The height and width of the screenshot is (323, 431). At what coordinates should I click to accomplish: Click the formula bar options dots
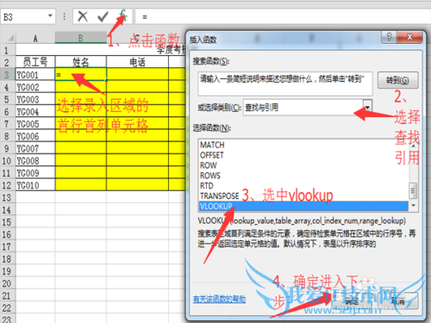[64, 16]
